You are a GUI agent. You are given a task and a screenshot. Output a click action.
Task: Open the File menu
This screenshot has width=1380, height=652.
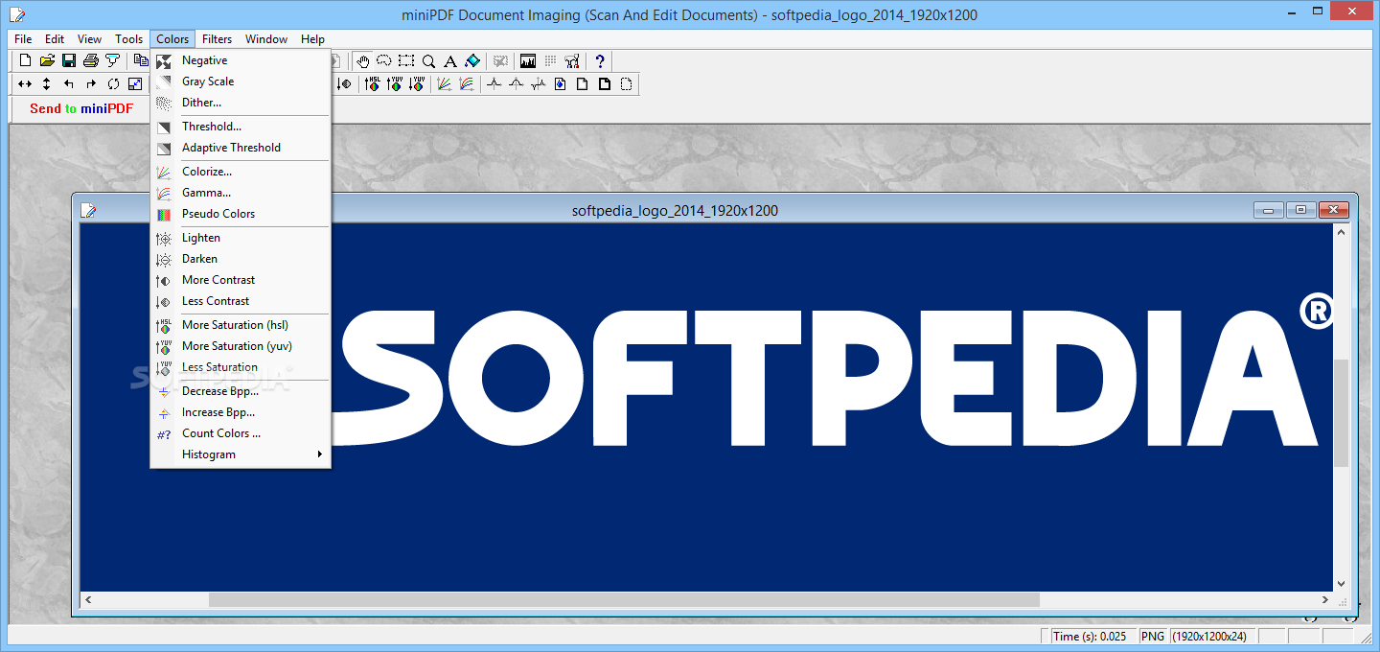(23, 39)
